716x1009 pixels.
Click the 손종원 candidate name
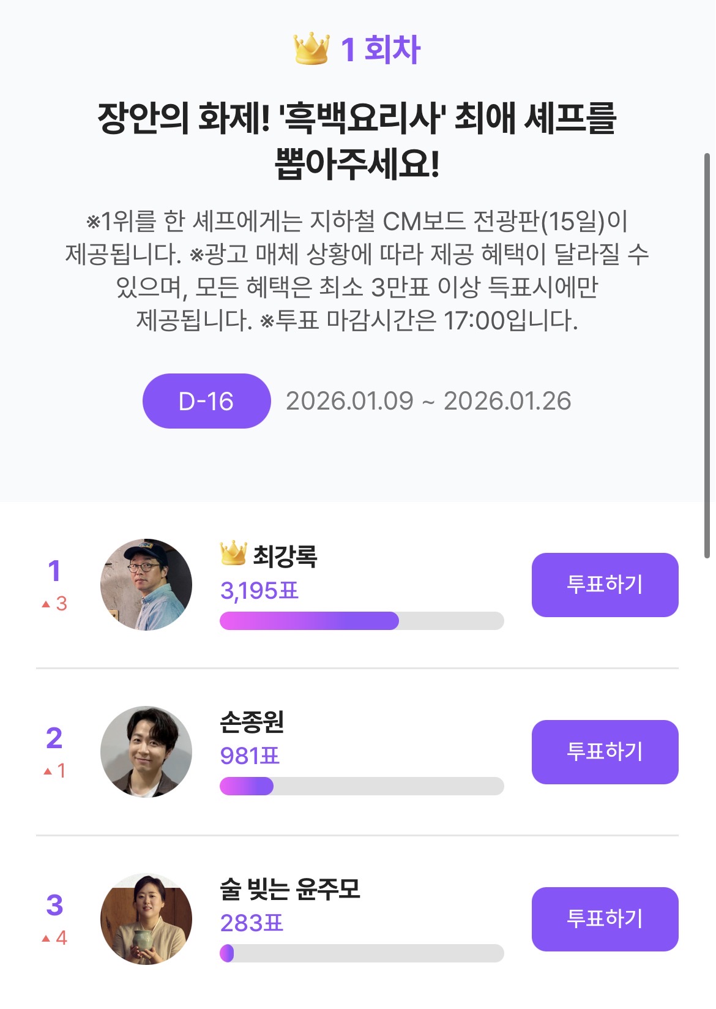tap(252, 722)
